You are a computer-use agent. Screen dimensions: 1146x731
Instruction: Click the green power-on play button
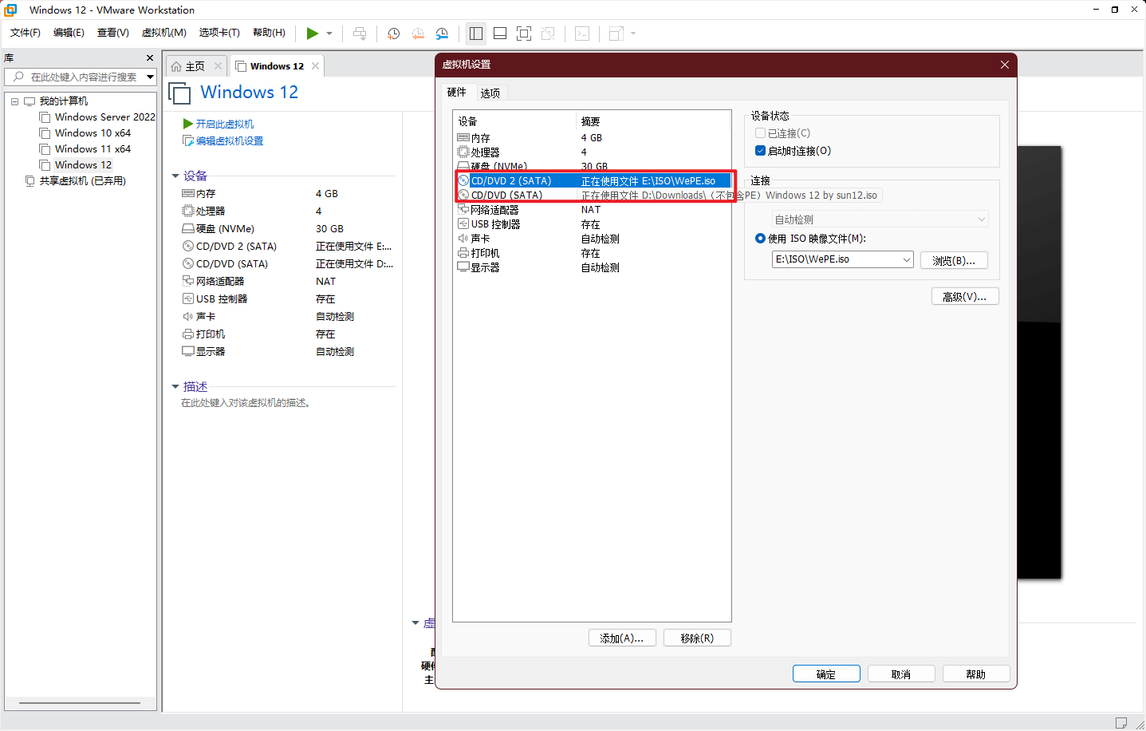(312, 34)
